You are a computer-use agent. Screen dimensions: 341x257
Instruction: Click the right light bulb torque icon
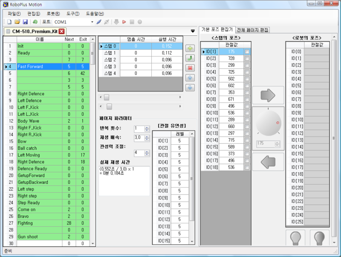319,238
